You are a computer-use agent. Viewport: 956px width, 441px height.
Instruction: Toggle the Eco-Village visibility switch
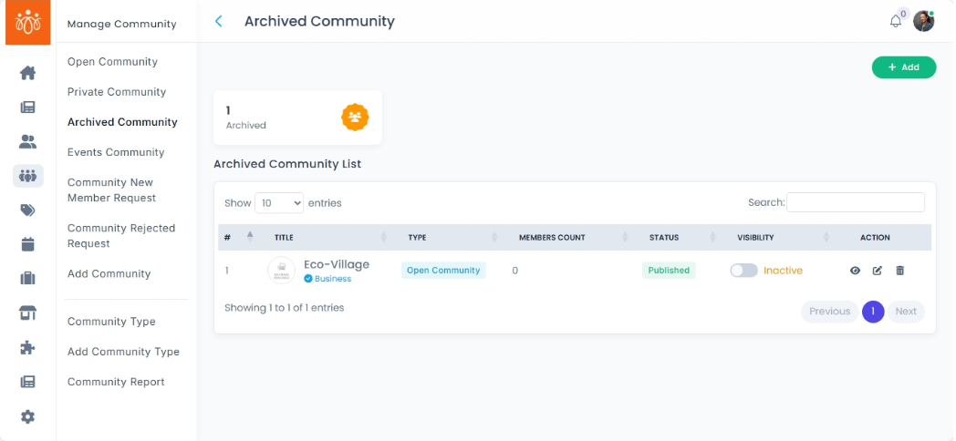[x=743, y=271]
